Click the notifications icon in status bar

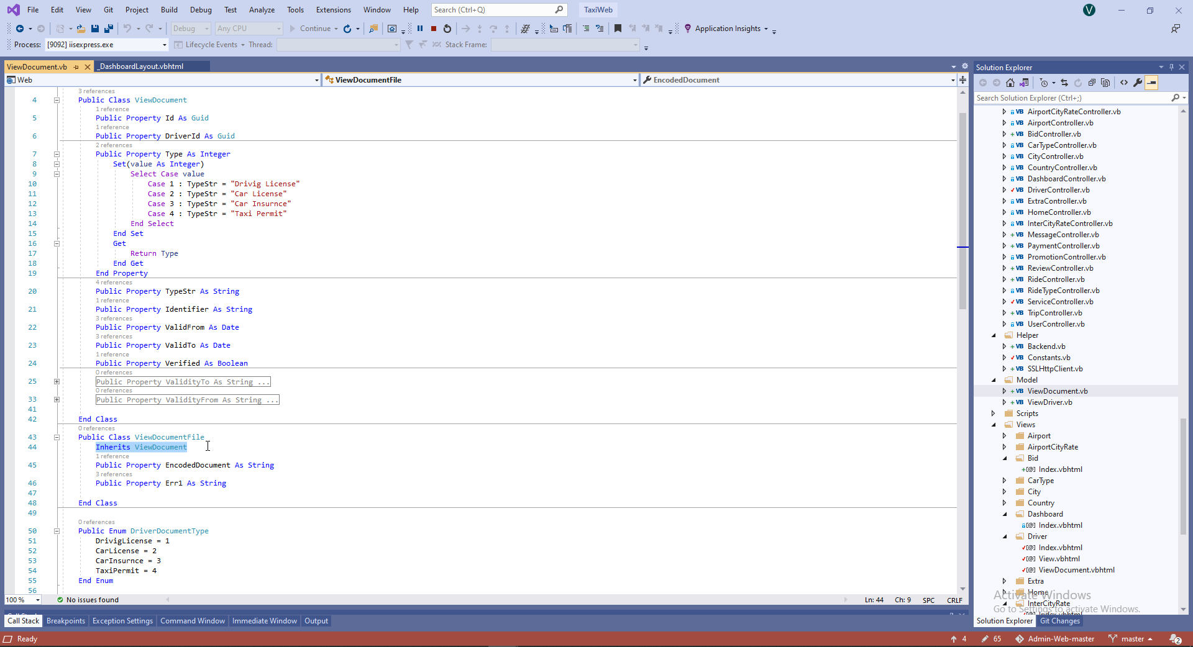(x=1175, y=639)
